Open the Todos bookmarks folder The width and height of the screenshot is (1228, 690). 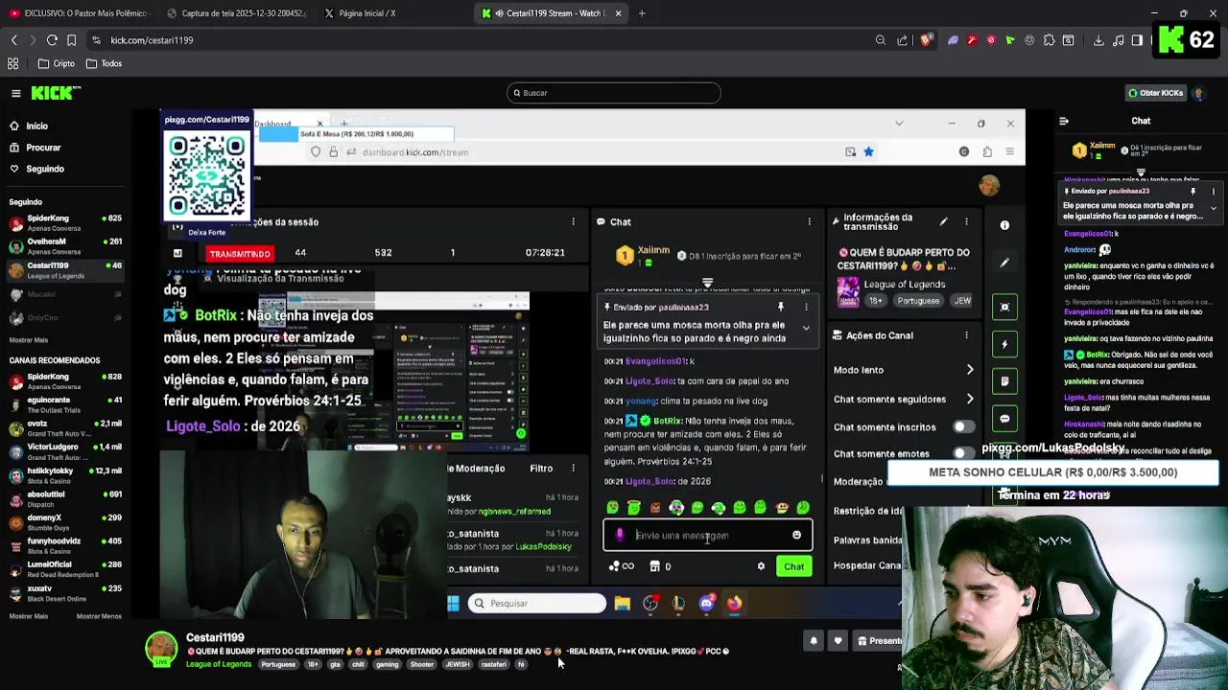(x=104, y=63)
